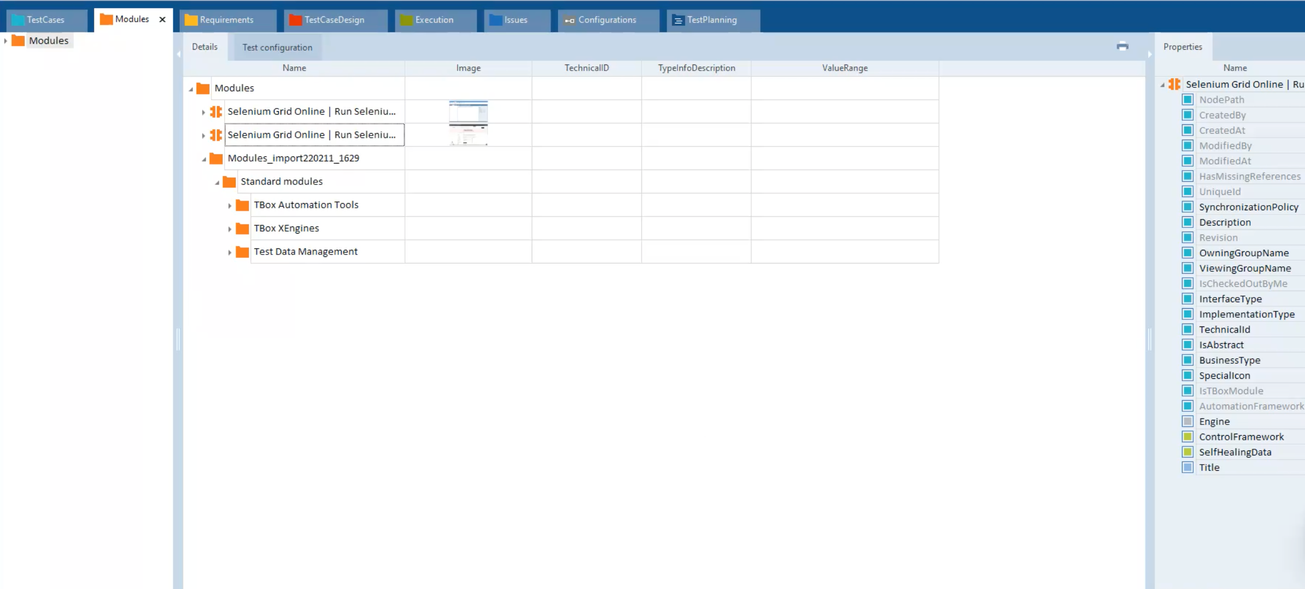
Task: Expand the second Selenium Grid Online module
Action: pos(203,136)
